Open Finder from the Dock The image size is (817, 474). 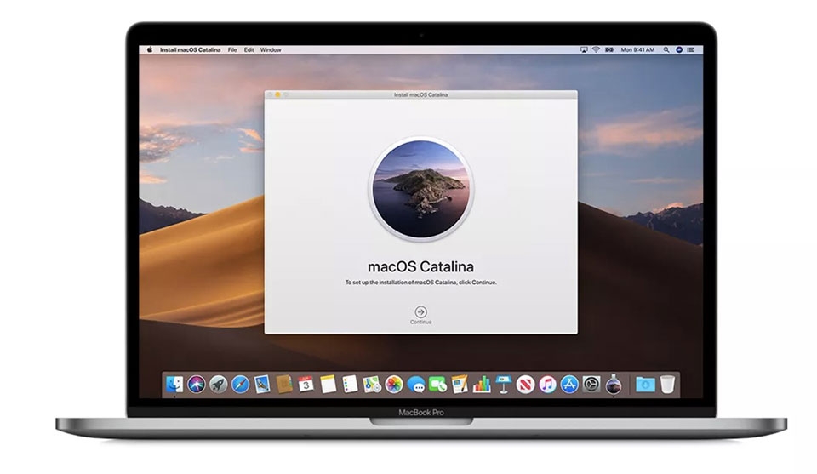point(174,385)
